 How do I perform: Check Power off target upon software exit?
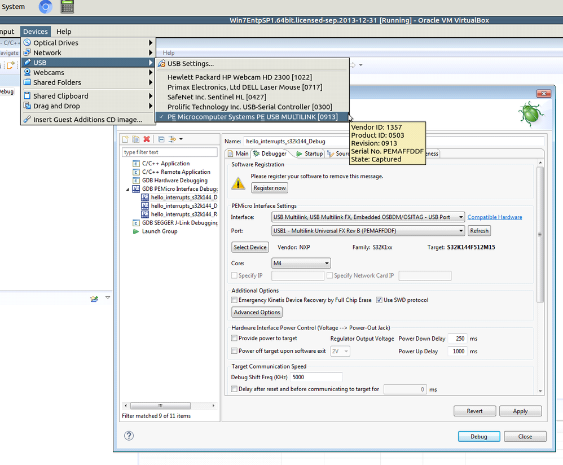(234, 351)
